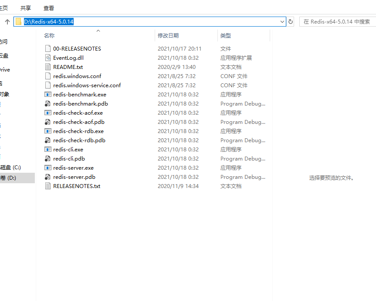Click the date 2020/2/9 13:40 cell
The image size is (376, 301).
pyautogui.click(x=177, y=67)
